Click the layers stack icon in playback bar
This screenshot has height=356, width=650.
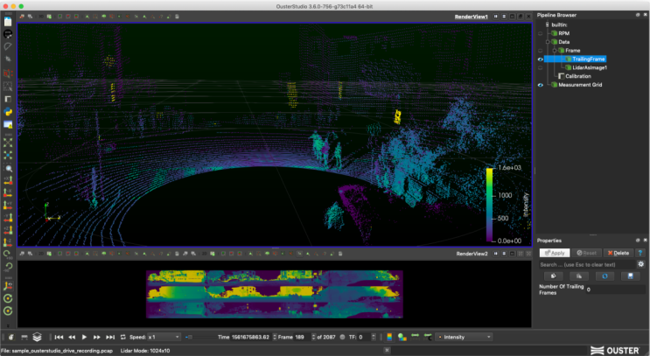click(x=37, y=338)
